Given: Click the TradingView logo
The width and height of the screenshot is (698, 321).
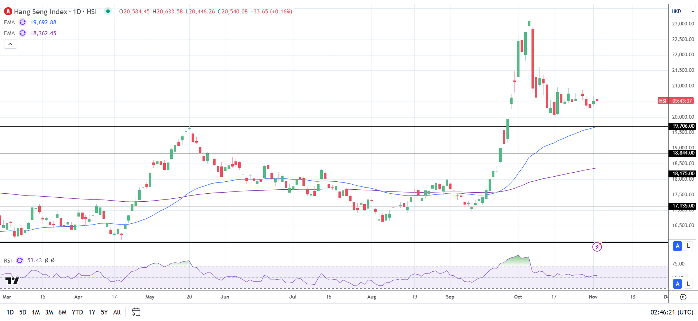Looking at the screenshot, I should pyautogui.click(x=12, y=281).
